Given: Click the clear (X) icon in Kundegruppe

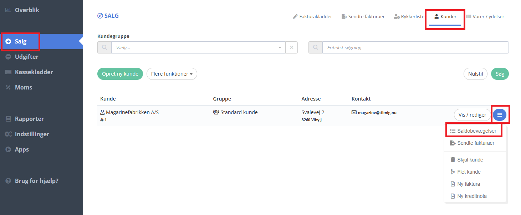Looking at the screenshot, I should 291,47.
